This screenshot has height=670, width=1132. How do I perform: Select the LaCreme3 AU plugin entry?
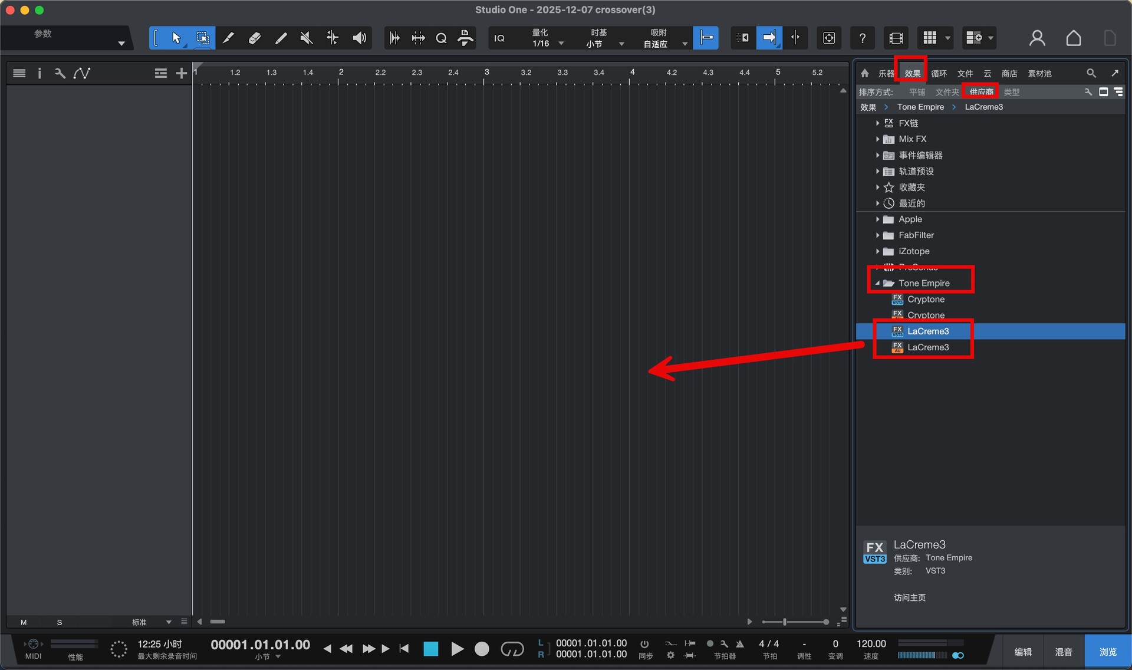pos(927,347)
